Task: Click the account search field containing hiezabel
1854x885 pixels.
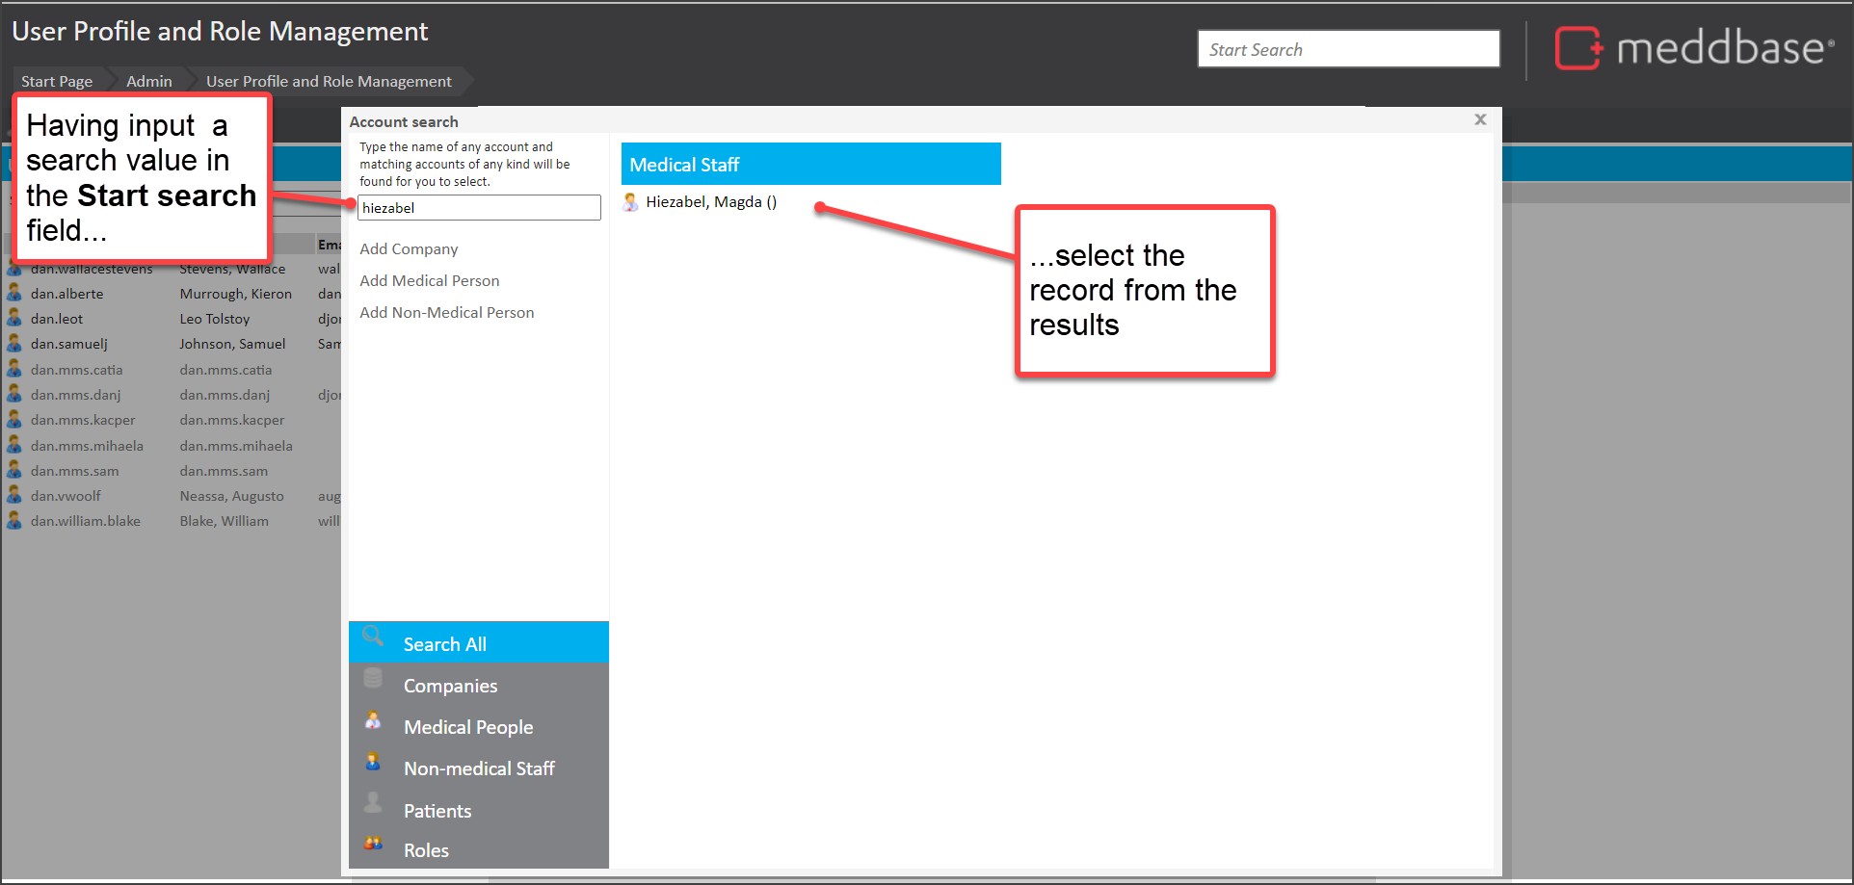Action: point(479,208)
